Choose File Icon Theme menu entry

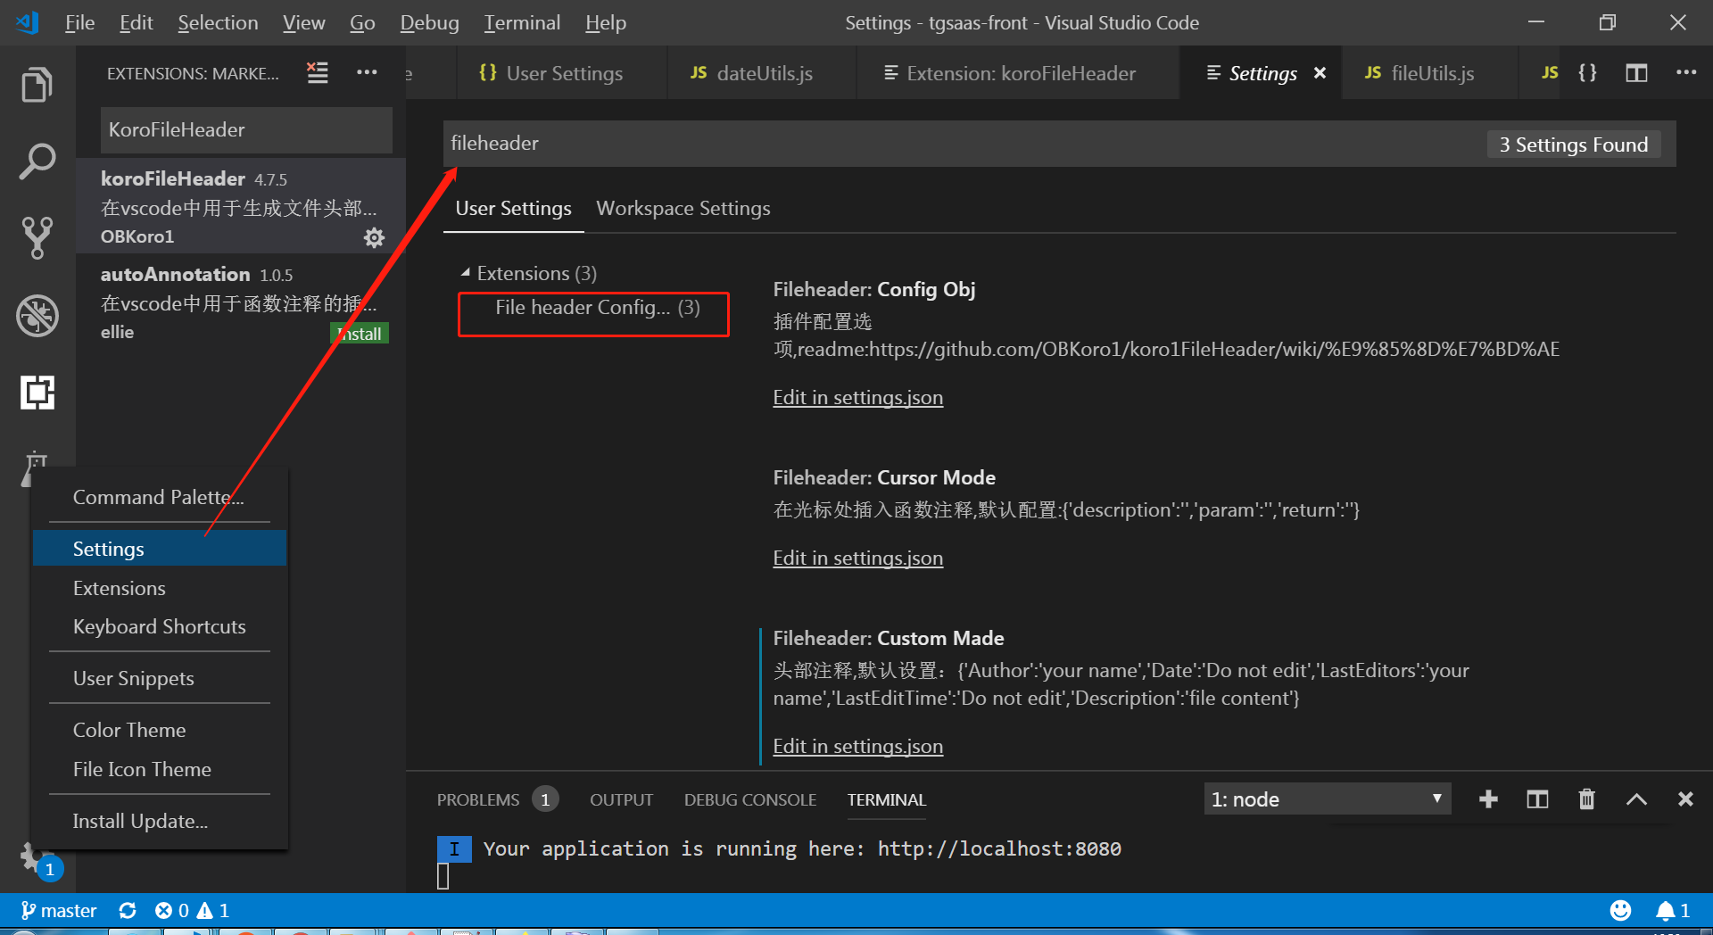click(160, 769)
